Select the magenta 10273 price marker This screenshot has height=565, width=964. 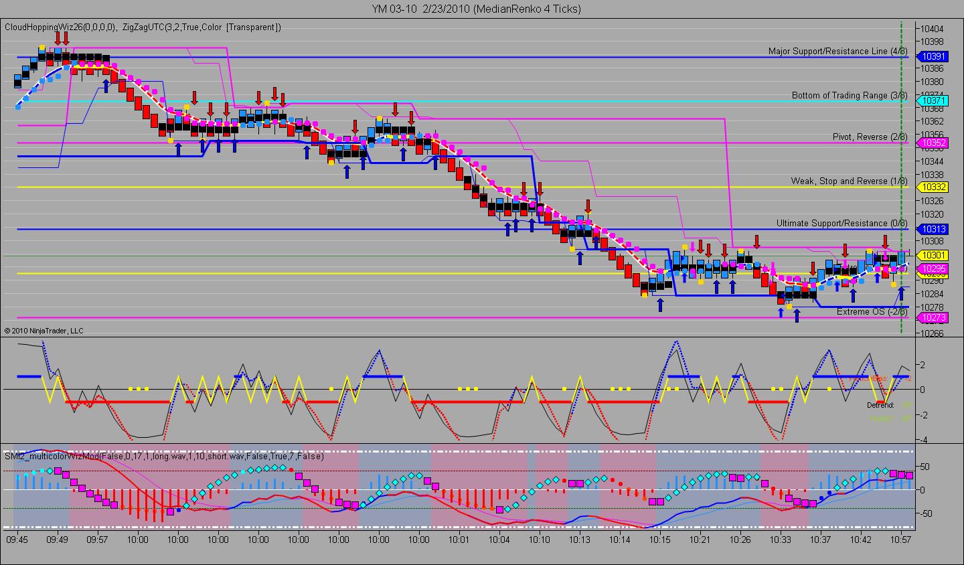(x=932, y=318)
